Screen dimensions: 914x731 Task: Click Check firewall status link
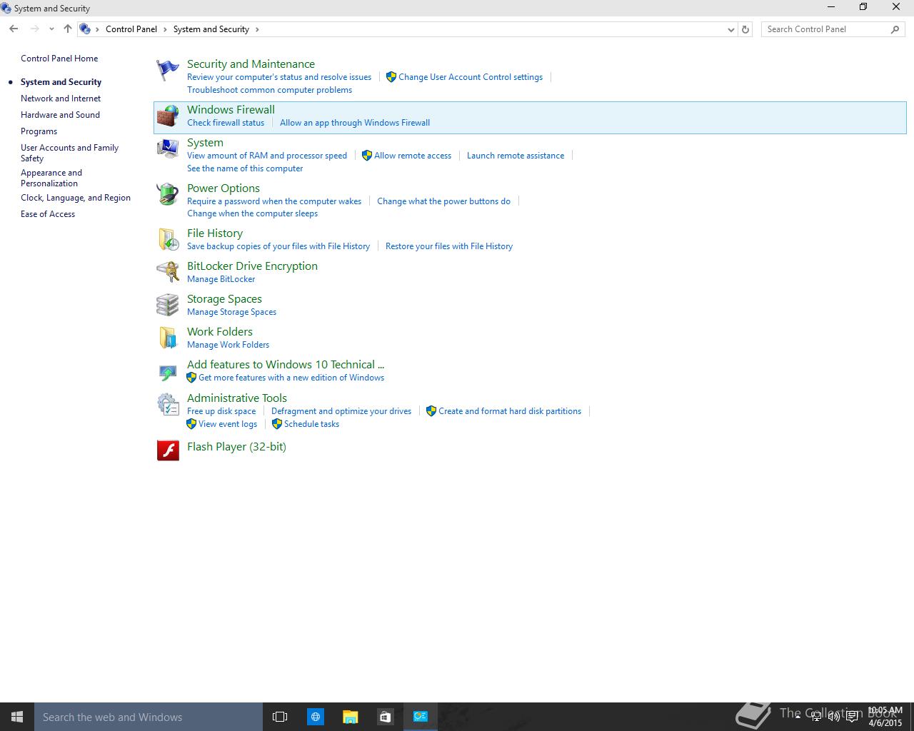pyautogui.click(x=226, y=123)
